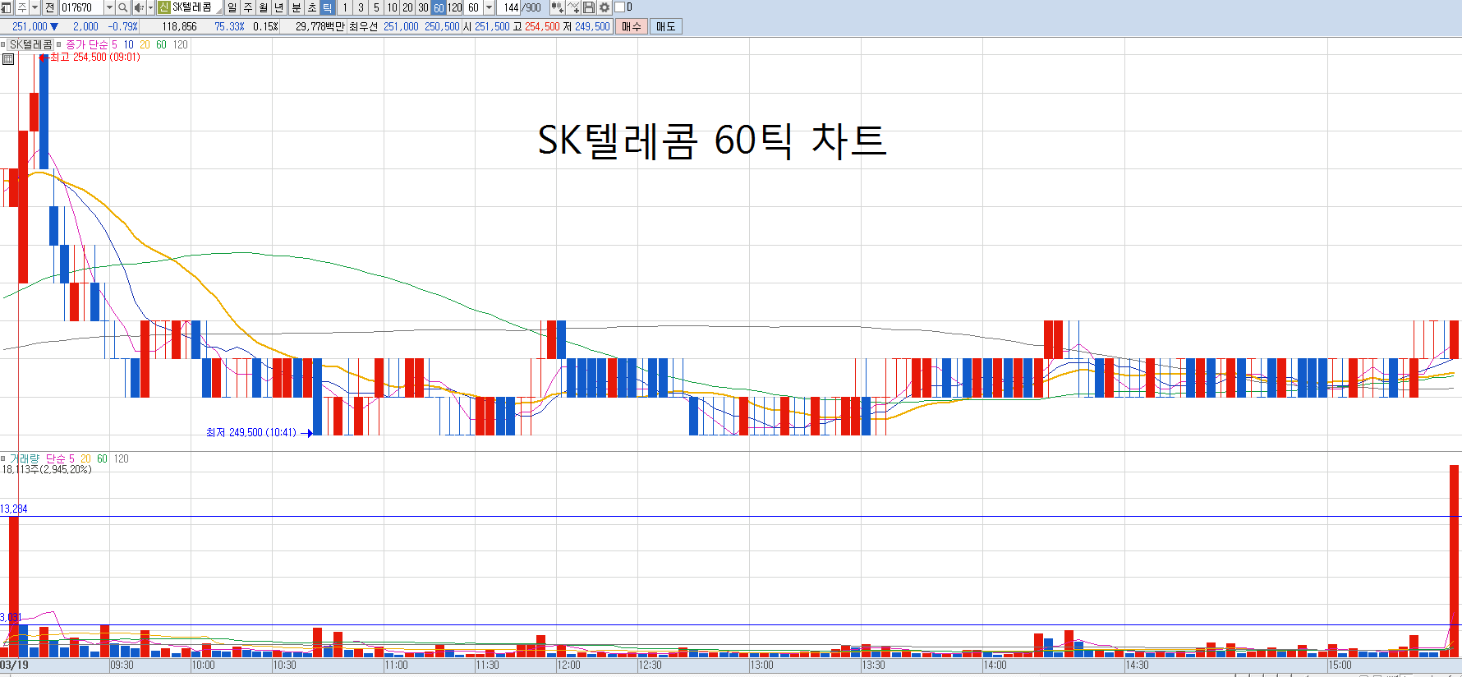The height and width of the screenshot is (677, 1462).
Task: Click the SK텔레콤 60틱 차트 title text
Action: [x=712, y=140]
